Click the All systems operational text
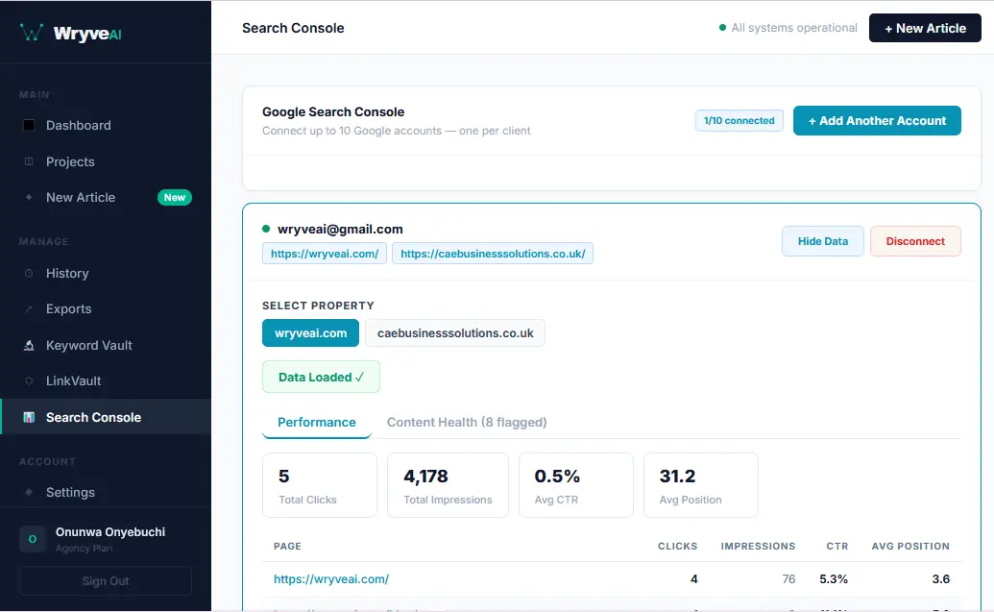The height and width of the screenshot is (612, 994). pyautogui.click(x=793, y=28)
